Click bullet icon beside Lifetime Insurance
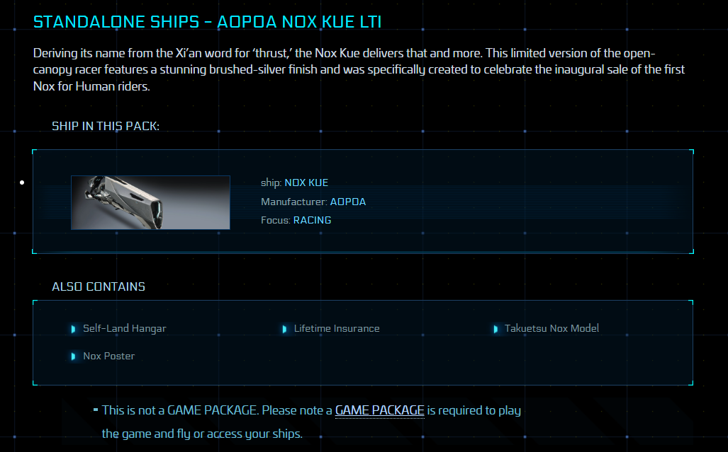Image resolution: width=728 pixels, height=452 pixels. [284, 329]
